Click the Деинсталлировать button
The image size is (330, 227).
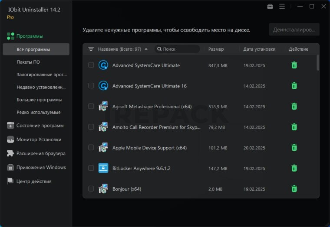(x=294, y=29)
